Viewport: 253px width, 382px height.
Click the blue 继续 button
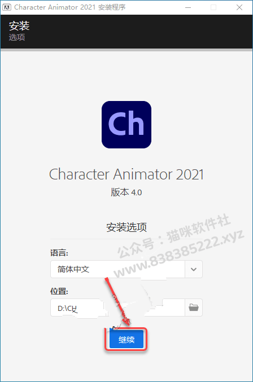point(127,339)
